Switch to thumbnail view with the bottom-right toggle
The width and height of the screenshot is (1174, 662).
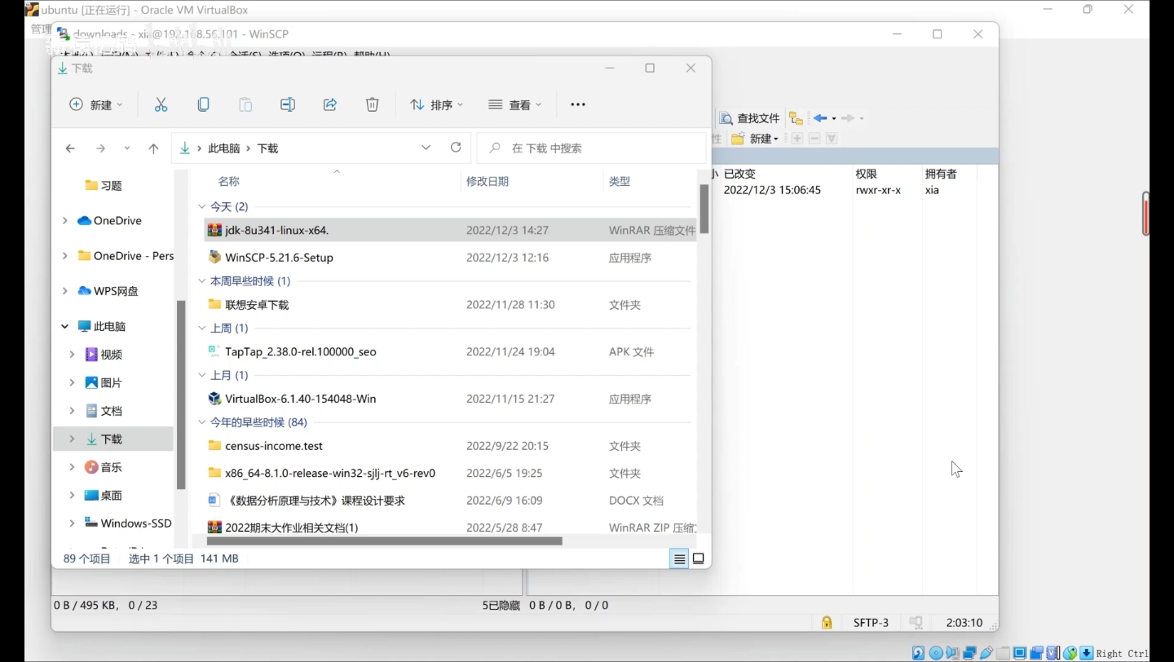pos(699,558)
